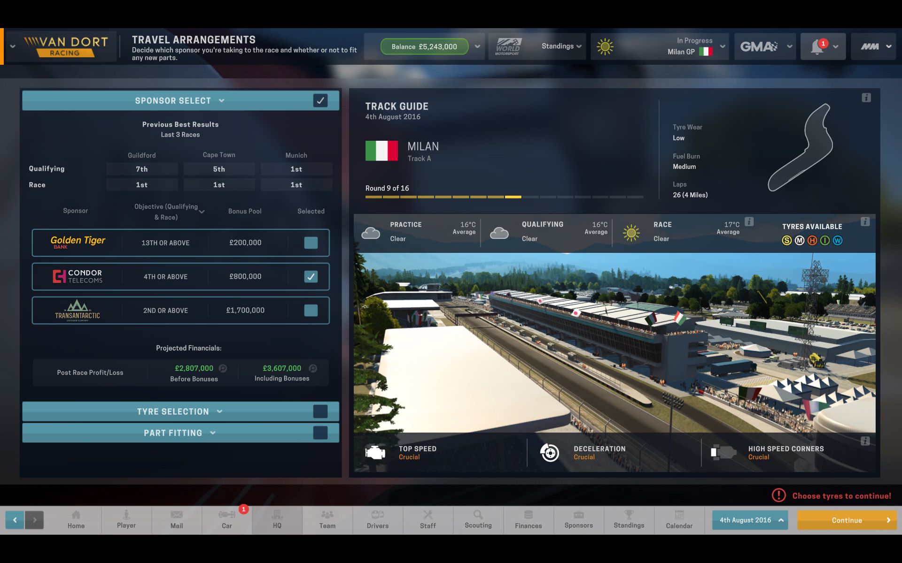Select the Golden Tiger Bank sponsor checkbox
This screenshot has width=902, height=563.
point(311,243)
